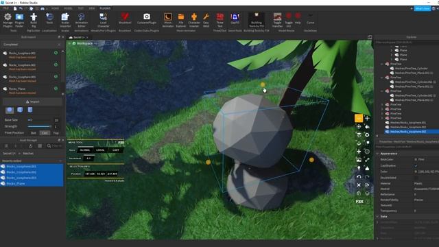Screen dimensions: 439x247
Task: Set move axes to LAST
Action: pos(116,150)
